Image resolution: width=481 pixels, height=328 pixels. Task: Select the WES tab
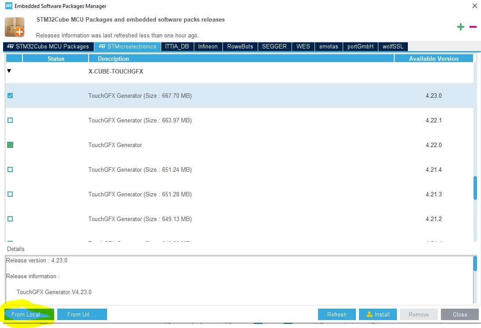click(303, 47)
